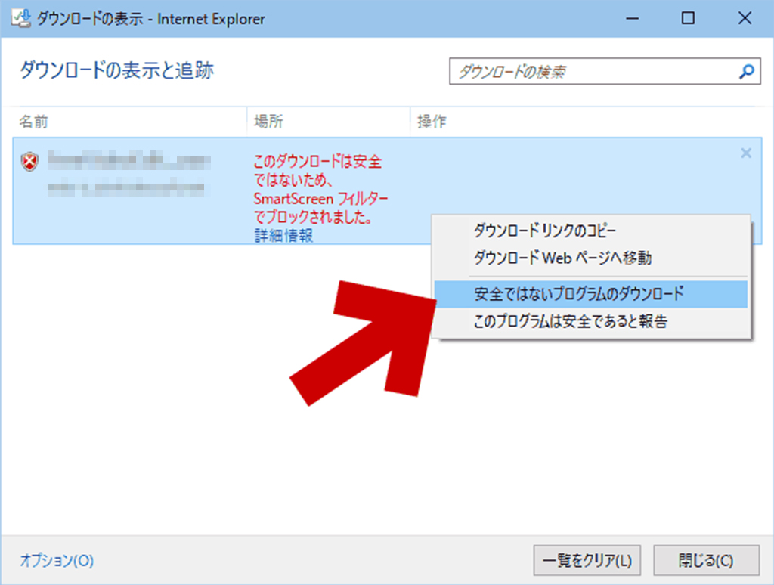Choose ダウンロード リンクのコピー from context menu
774x585 pixels.
pos(591,231)
